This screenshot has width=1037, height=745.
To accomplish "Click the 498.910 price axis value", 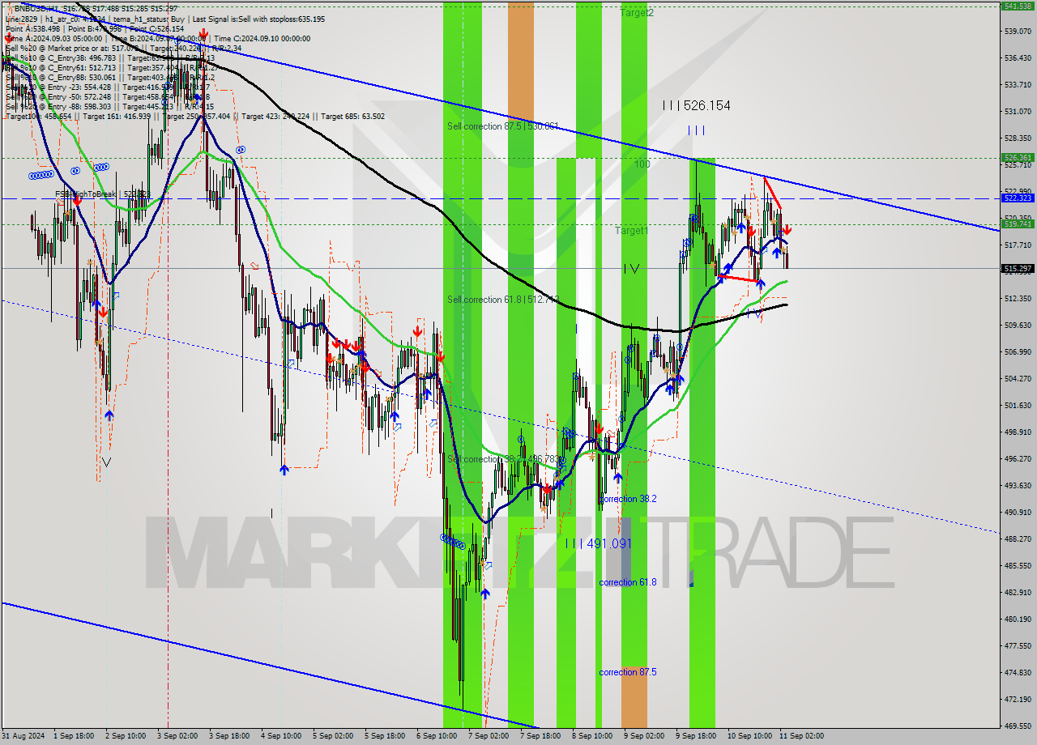I will pos(1017,432).
